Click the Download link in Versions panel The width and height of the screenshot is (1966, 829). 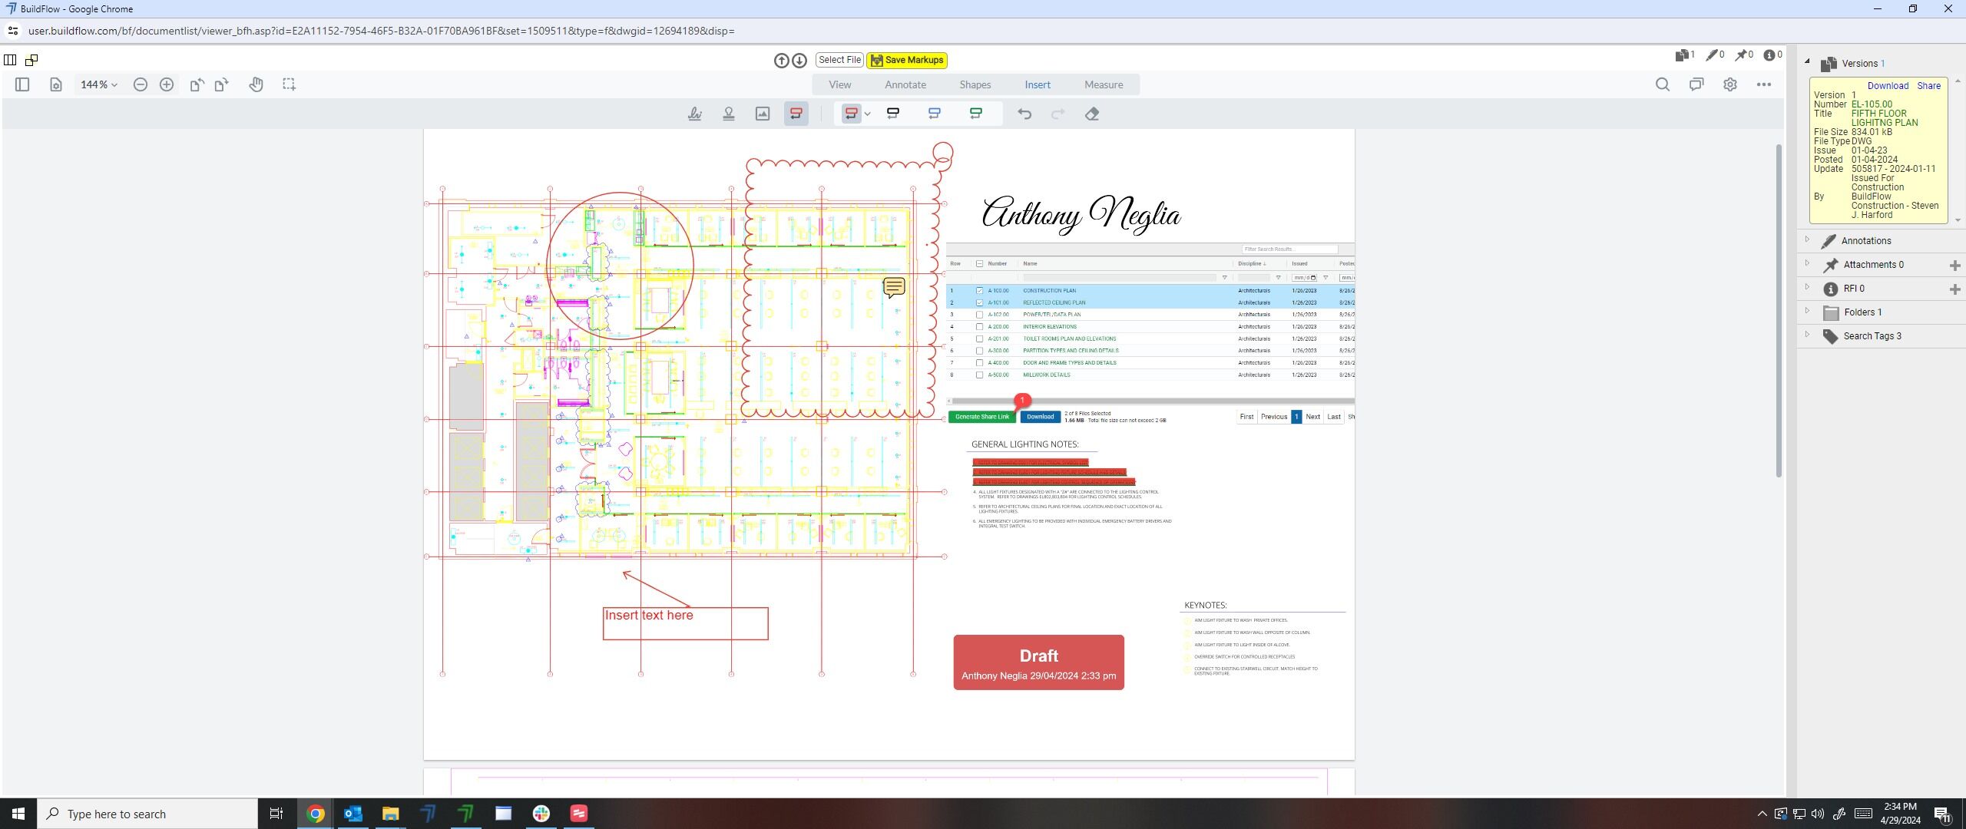point(1888,86)
